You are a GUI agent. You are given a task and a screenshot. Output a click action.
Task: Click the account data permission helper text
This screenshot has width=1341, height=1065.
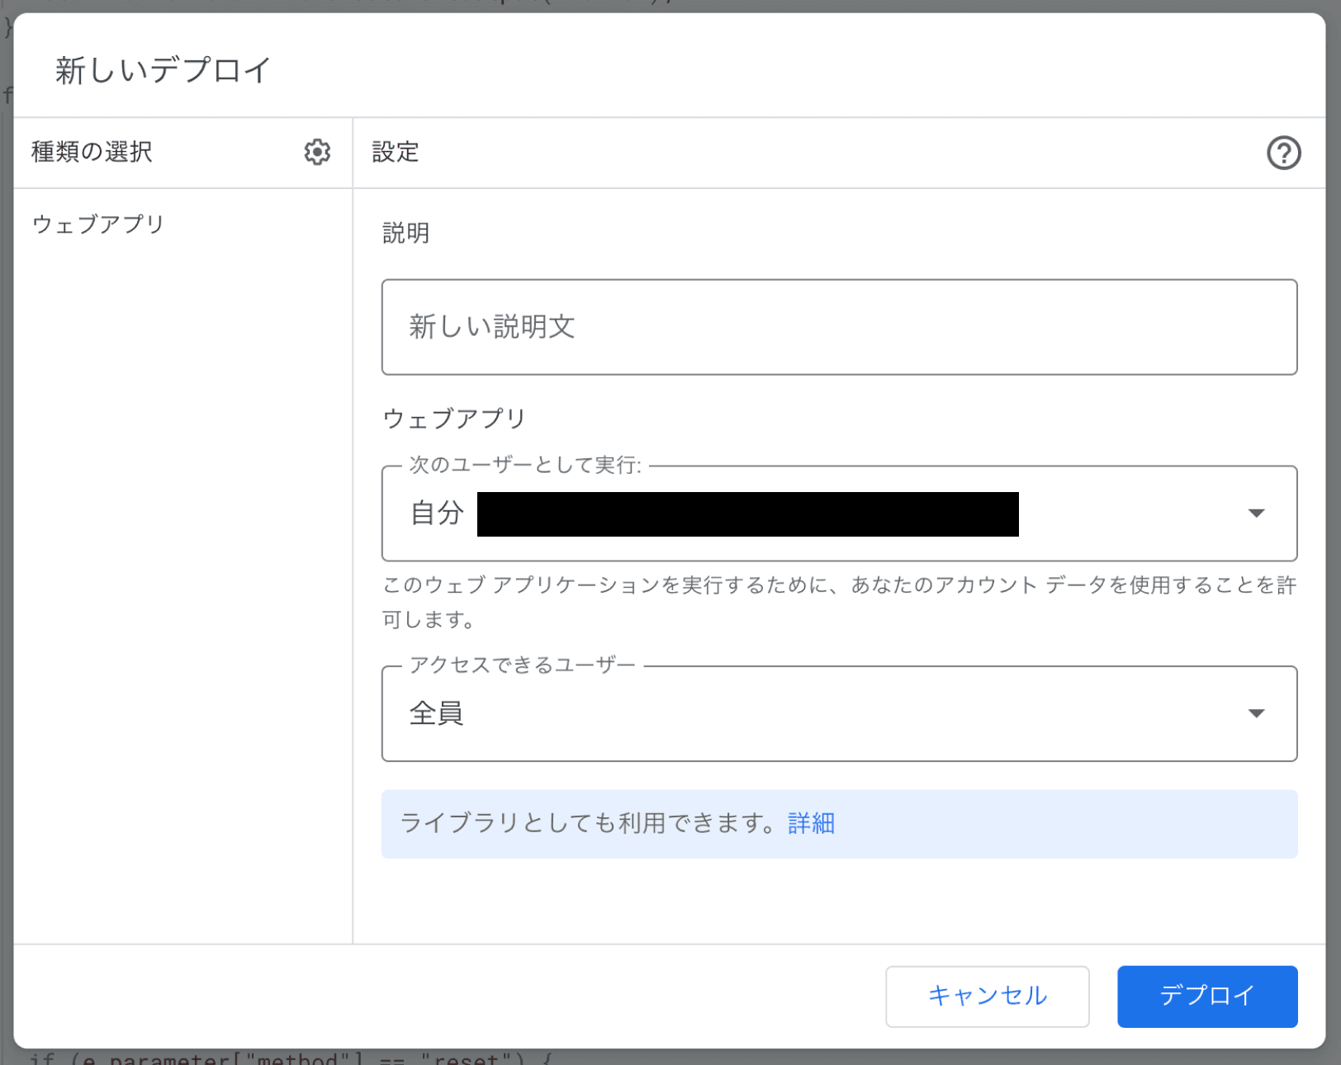(838, 585)
